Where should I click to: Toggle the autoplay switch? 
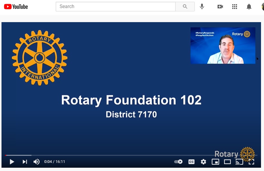[x=178, y=162]
